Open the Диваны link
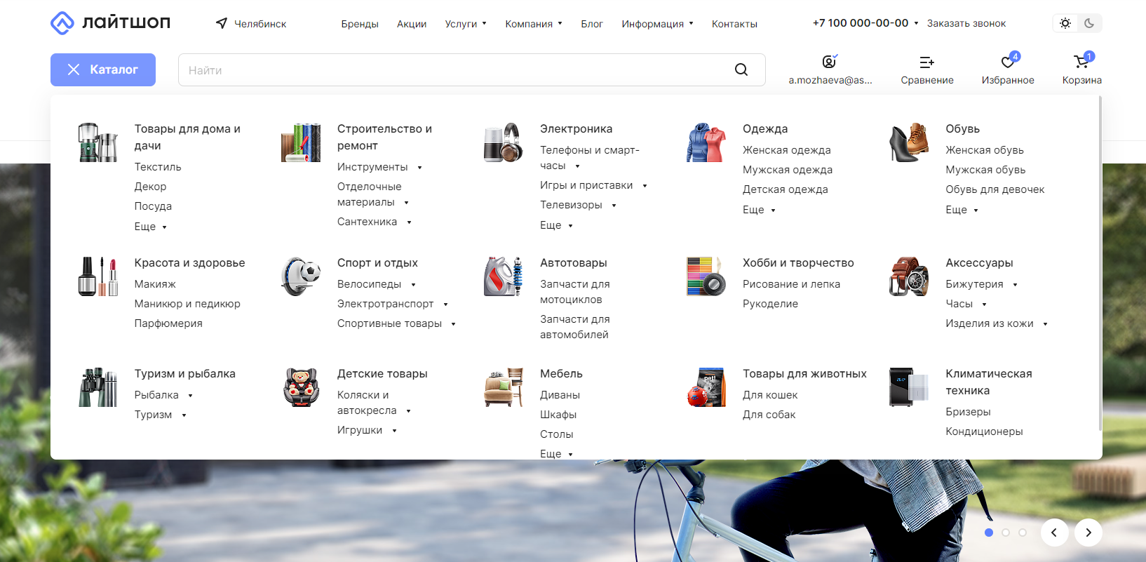Screen dimensions: 1146x562 tap(560, 395)
